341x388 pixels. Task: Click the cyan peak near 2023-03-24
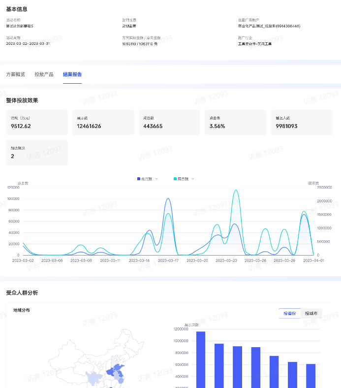[236, 190]
